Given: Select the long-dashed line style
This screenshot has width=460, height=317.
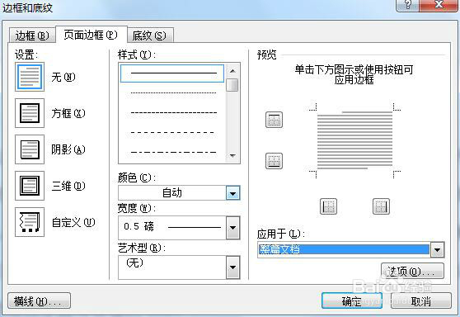Looking at the screenshot, I should click(172, 133).
